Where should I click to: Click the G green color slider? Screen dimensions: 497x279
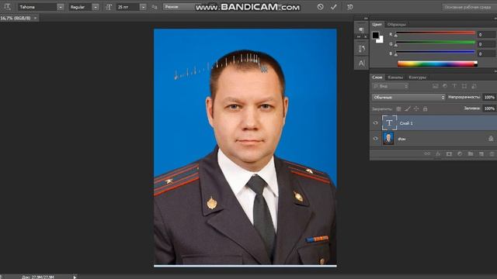click(x=435, y=43)
